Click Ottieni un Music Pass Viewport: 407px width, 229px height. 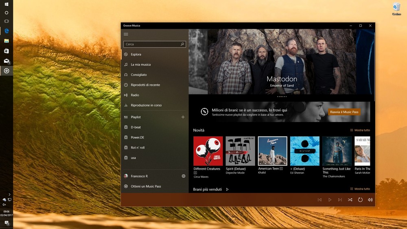pos(154,186)
